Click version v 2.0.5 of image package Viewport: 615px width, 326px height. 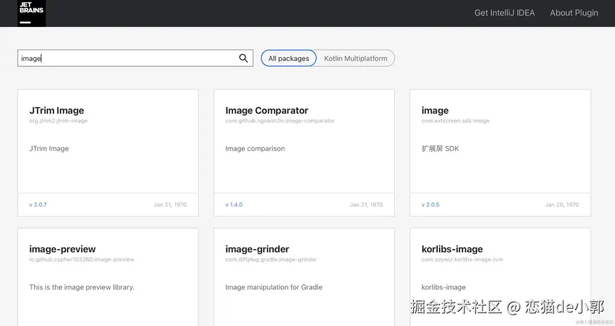pos(430,205)
